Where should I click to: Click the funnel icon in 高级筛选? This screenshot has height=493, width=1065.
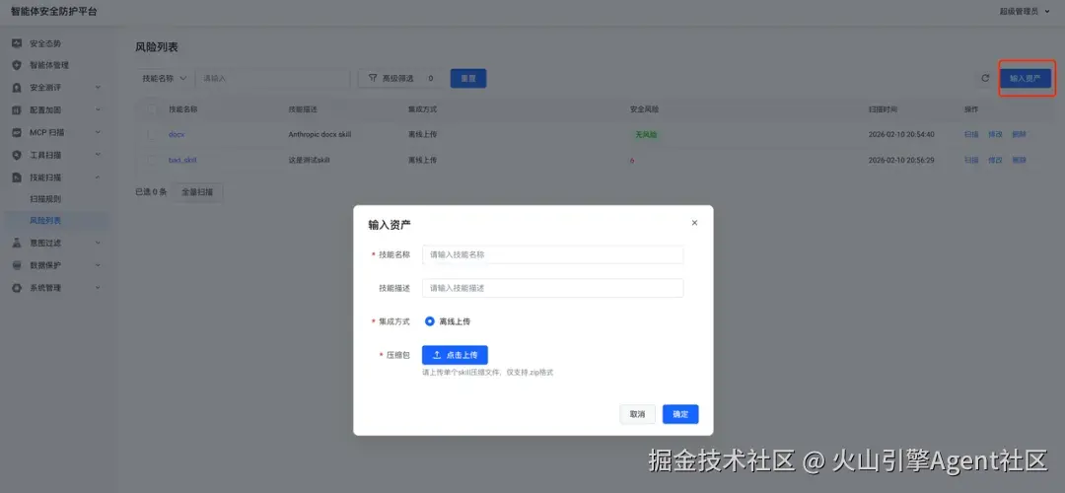[372, 78]
